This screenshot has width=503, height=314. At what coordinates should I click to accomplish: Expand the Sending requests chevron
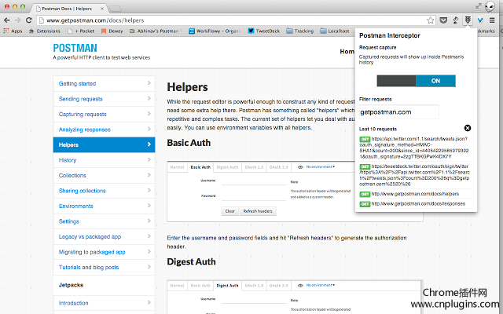pos(149,99)
